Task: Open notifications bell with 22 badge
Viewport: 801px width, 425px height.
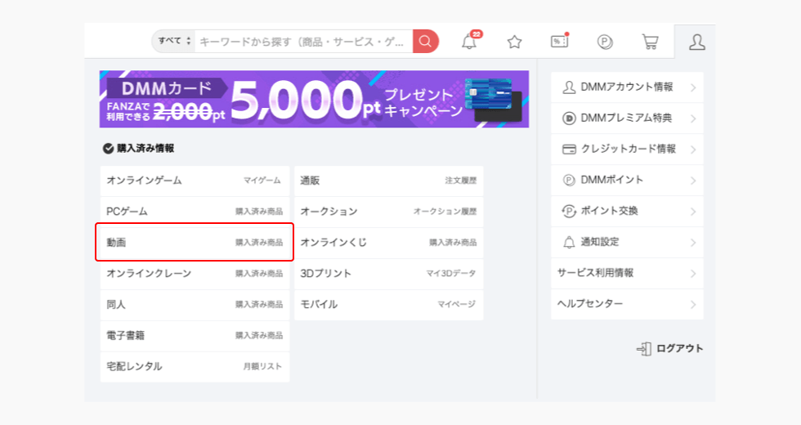Action: pos(469,42)
